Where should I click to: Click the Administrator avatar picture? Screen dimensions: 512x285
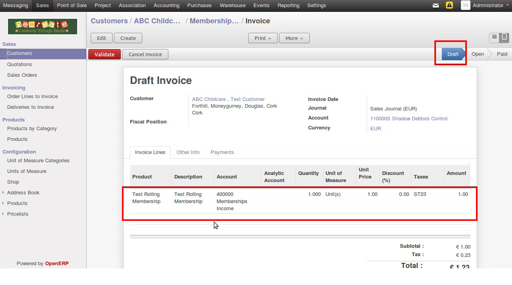coord(466,6)
